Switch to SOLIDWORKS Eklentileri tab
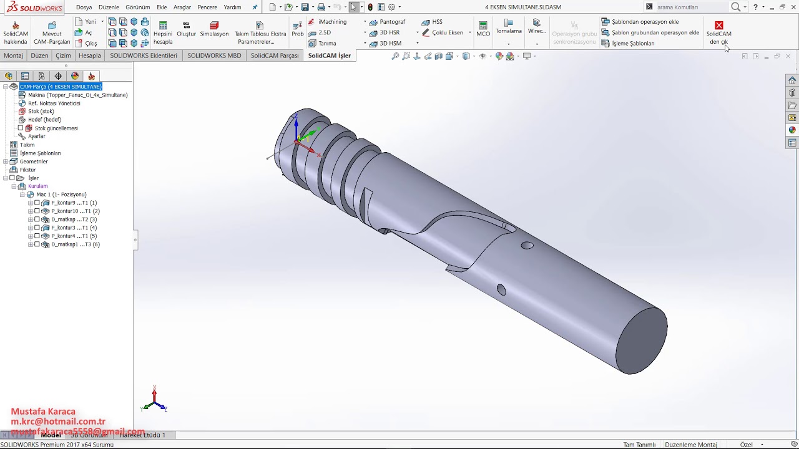 pos(144,56)
